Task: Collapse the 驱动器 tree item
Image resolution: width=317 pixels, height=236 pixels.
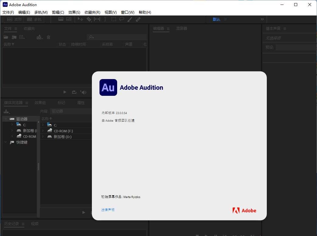Action: pos(5,119)
